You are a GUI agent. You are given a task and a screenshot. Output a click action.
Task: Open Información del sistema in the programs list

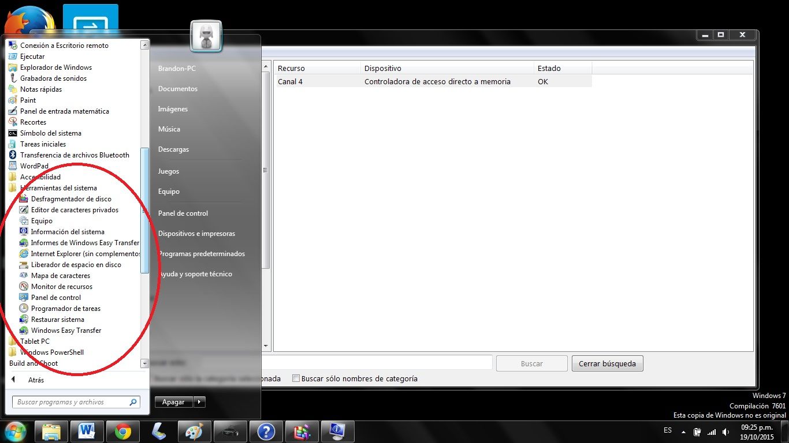click(x=68, y=232)
